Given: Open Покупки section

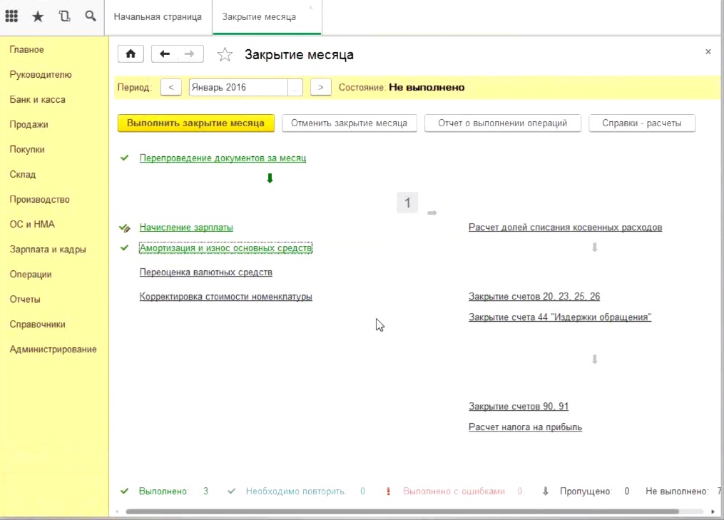Looking at the screenshot, I should click(x=27, y=149).
